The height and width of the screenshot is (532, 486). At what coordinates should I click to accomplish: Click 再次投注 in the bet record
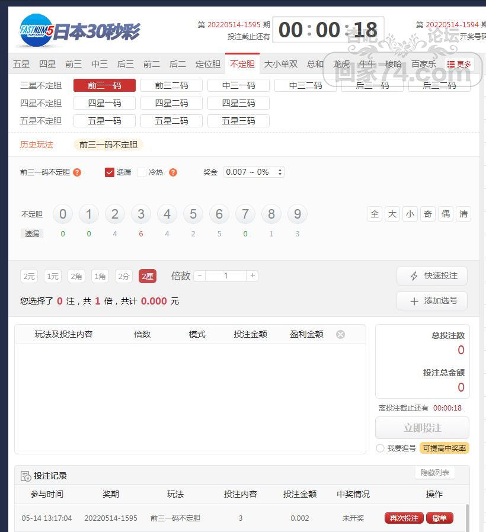tap(404, 518)
